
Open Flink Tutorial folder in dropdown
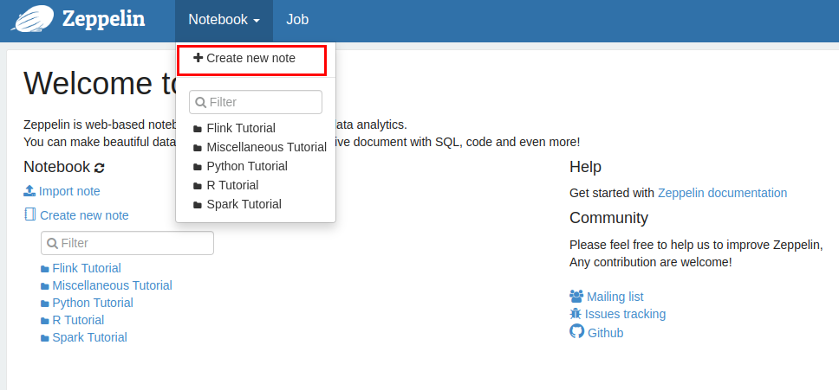[241, 128]
